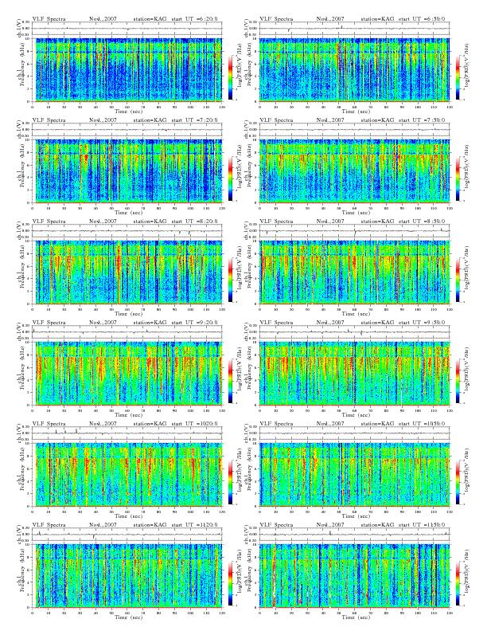Click the ch.1 waveform strip above the 7:20:0 spectrogram
487x631 pixels.
click(127, 130)
